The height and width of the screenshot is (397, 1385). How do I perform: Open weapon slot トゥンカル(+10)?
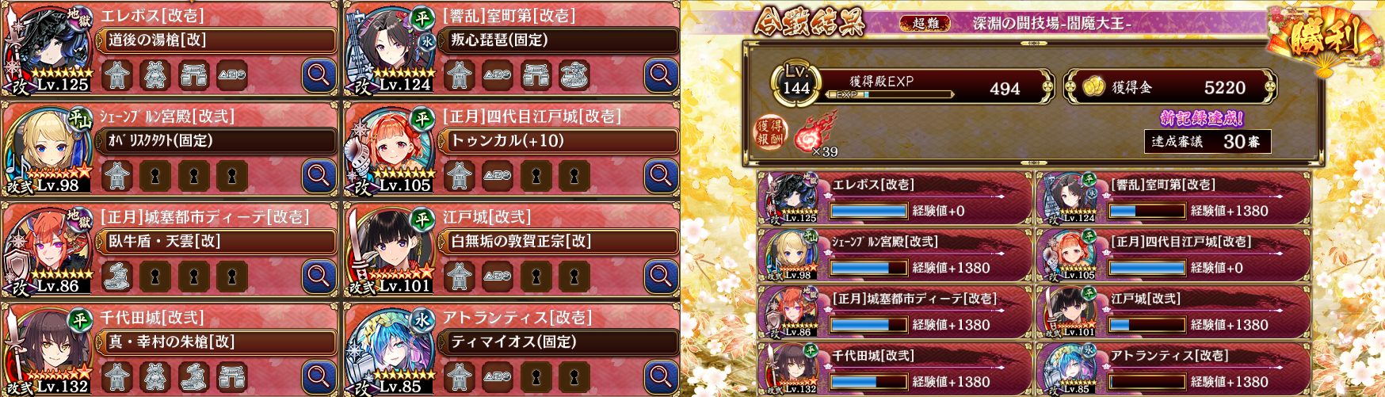pos(559,141)
